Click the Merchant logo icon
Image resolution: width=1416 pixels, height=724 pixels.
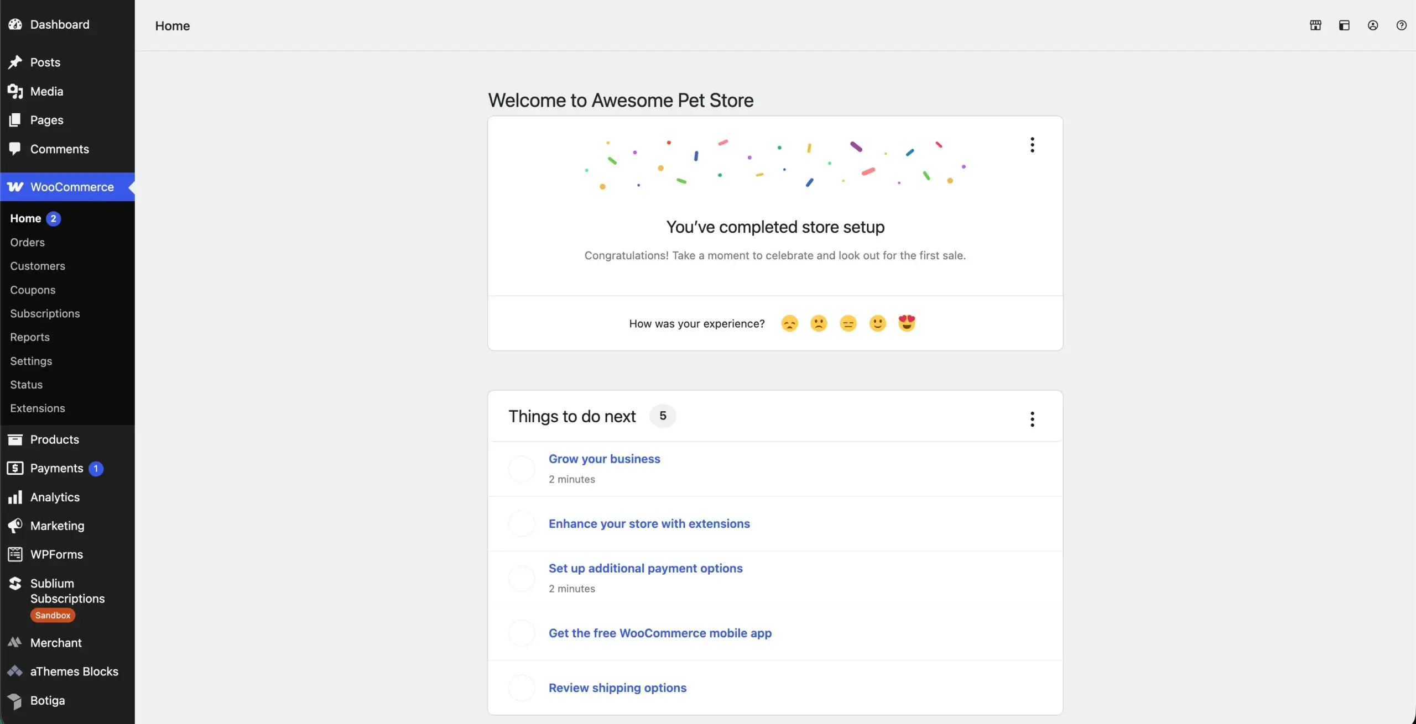pyautogui.click(x=15, y=643)
